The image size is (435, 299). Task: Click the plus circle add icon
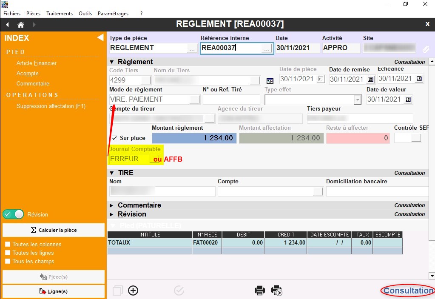pyautogui.click(x=133, y=290)
